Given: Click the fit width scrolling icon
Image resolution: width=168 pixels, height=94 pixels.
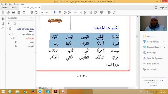Looking at the screenshot, I should coord(85,13).
